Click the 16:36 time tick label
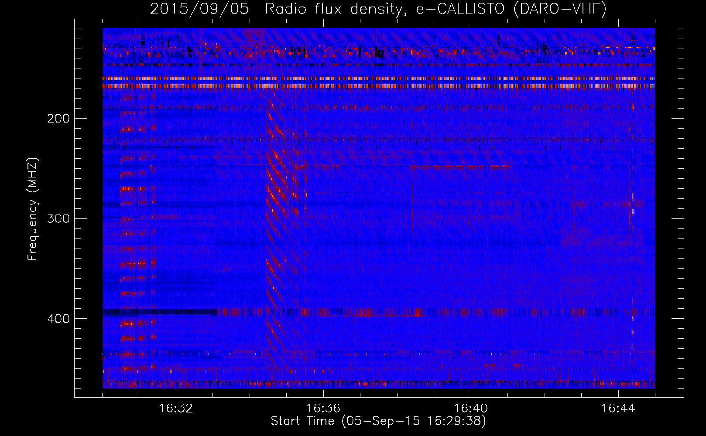 [x=323, y=409]
